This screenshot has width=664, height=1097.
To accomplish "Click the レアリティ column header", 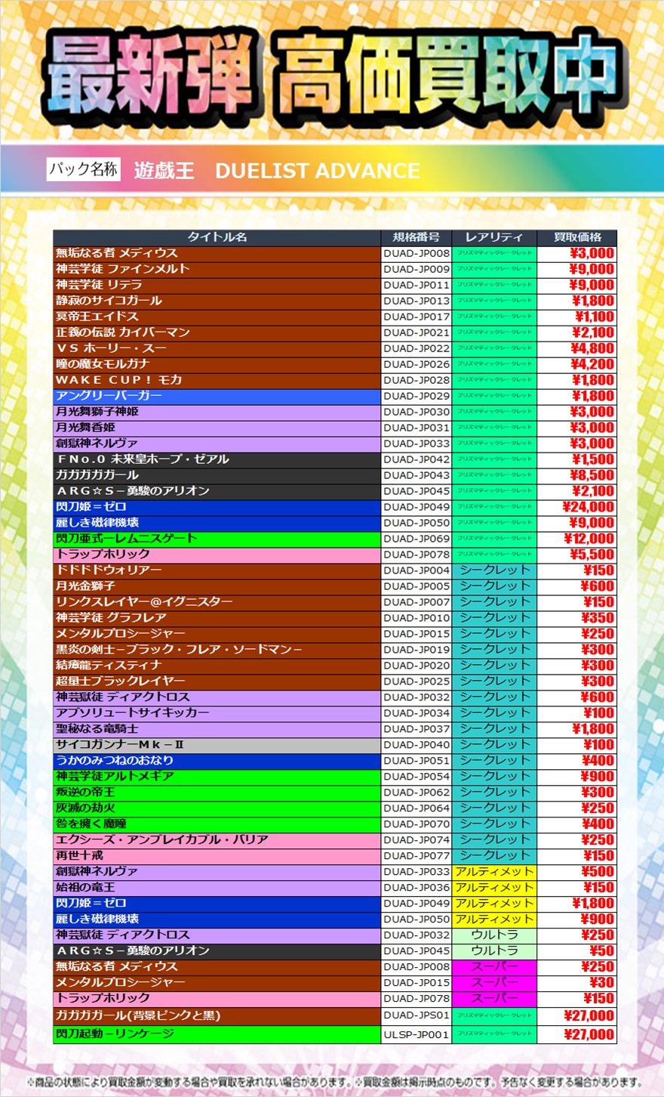I will coord(494,237).
